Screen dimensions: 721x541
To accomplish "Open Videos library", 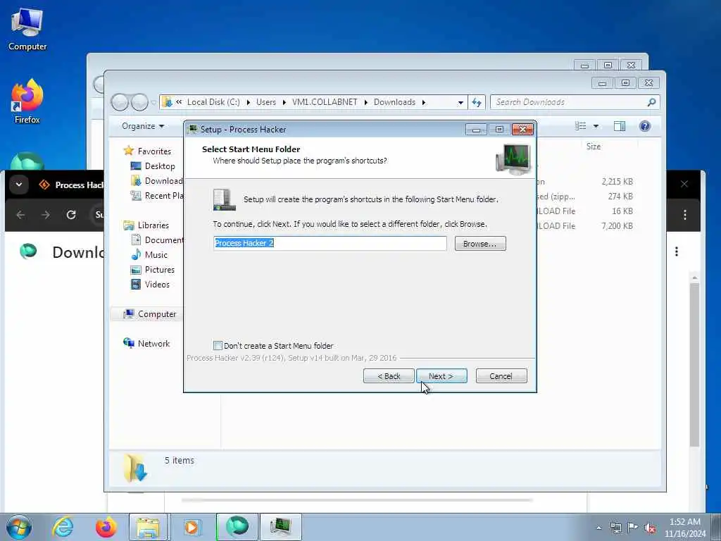I will (151, 285).
